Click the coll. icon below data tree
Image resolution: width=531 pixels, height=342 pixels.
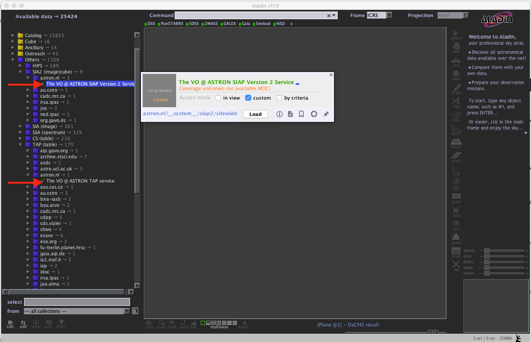coord(11,325)
